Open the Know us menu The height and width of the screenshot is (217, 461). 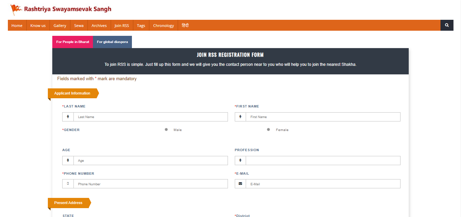pyautogui.click(x=38, y=25)
